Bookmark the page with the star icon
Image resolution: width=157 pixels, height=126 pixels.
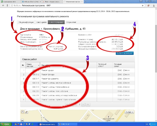tap(143, 6)
